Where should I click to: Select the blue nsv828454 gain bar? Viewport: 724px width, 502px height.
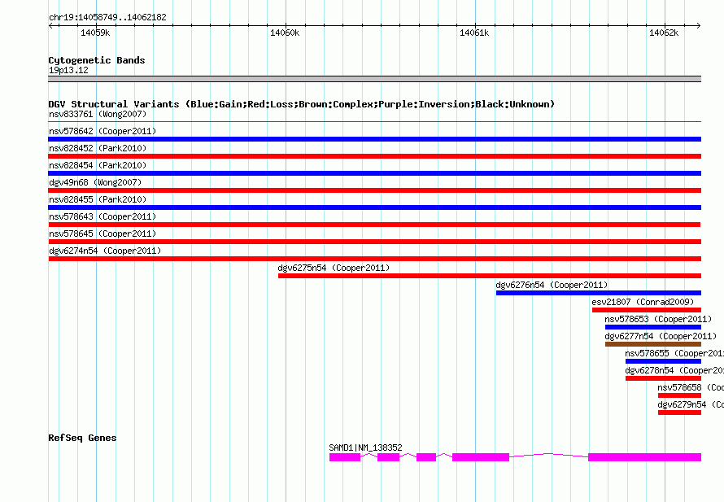374,173
